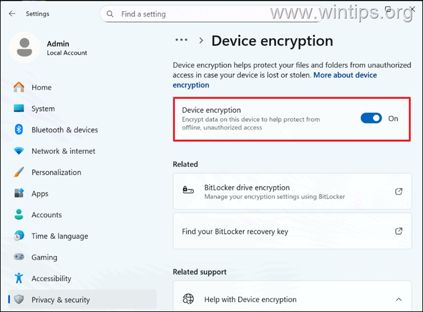This screenshot has height=312, width=423.
Task: Click the Find a setting search box
Action: [211, 14]
